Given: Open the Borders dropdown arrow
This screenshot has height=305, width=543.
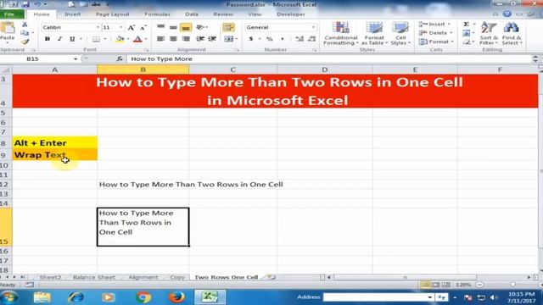Looking at the screenshot, I should pyautogui.click(x=105, y=39).
